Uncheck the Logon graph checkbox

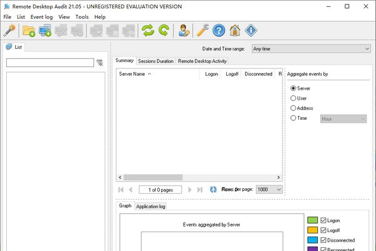(x=323, y=220)
